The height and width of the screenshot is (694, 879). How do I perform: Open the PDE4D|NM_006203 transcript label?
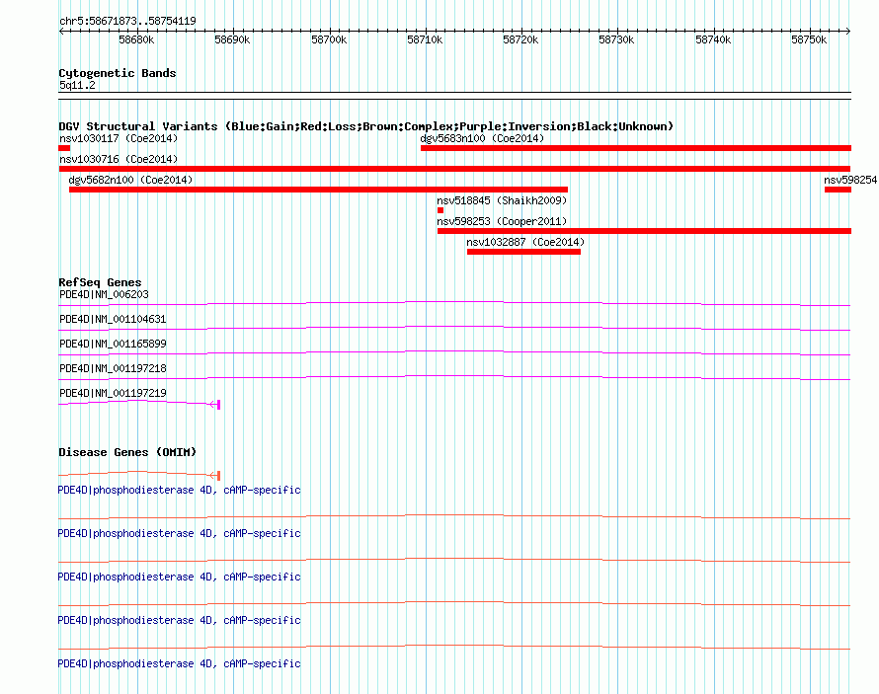[104, 294]
